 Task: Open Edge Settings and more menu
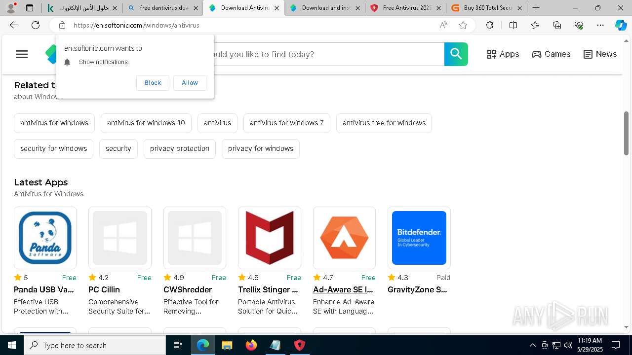(600, 25)
